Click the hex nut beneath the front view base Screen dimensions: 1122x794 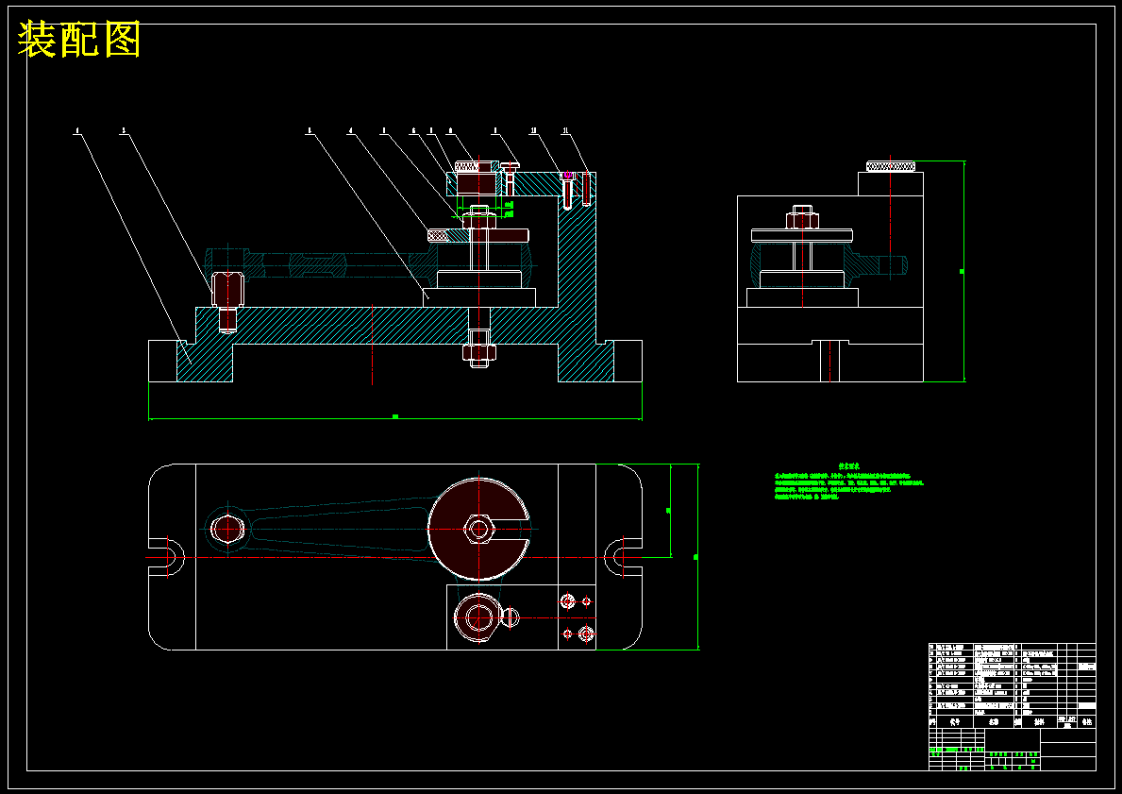[478, 352]
